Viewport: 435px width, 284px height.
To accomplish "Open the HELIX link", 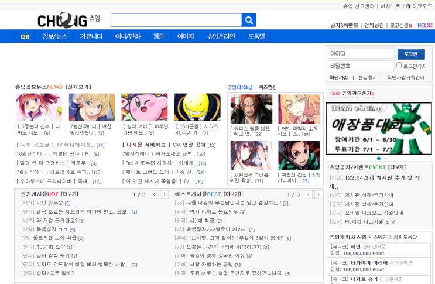I will click(424, 25).
